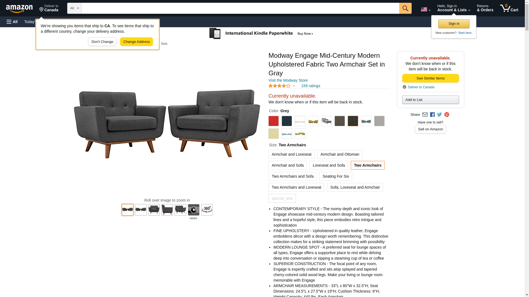
Task: Click the Amazon logo
Action: 19,9
